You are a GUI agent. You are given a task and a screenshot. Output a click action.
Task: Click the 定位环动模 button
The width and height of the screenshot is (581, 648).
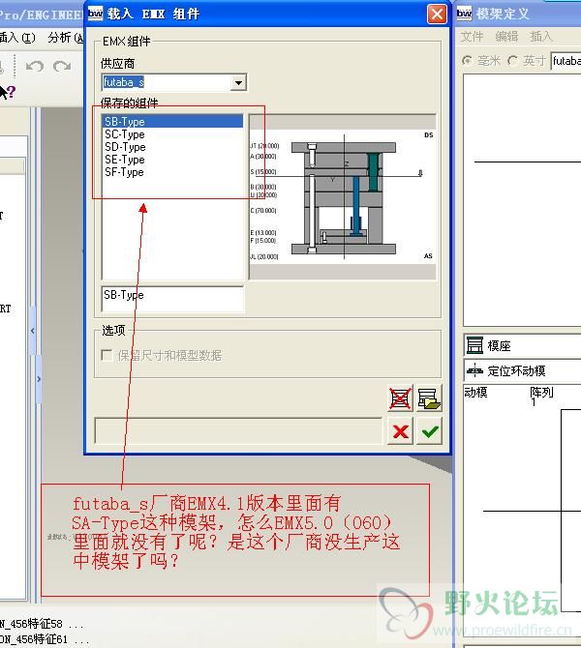pos(522,370)
